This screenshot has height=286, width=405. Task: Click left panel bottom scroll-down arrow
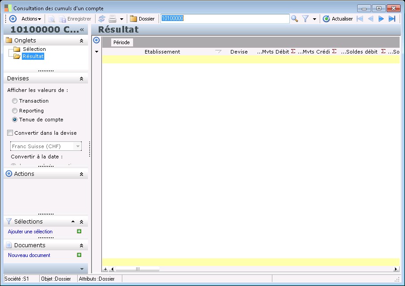pyautogui.click(x=82, y=269)
